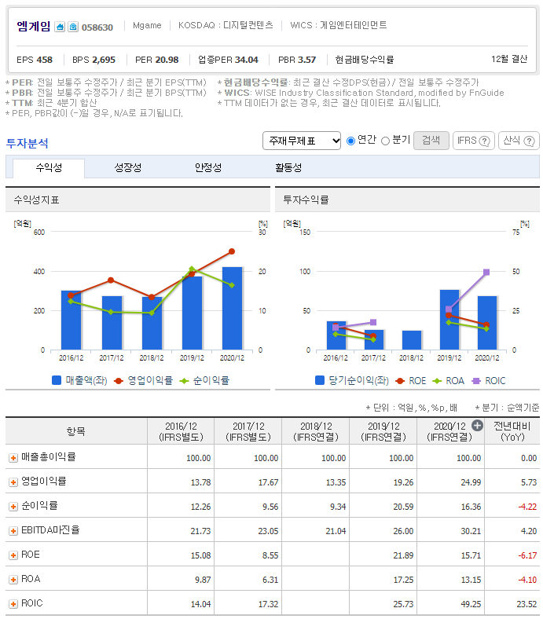Toggle the 매출액(좌) legend blue swatch
Screen dimensions: 543x619
tap(57, 380)
